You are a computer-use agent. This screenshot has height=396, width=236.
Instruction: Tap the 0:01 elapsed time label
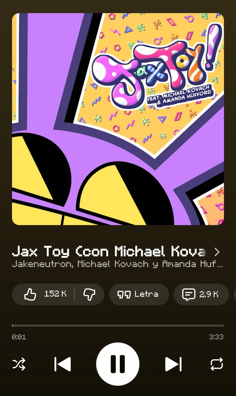tap(19, 337)
